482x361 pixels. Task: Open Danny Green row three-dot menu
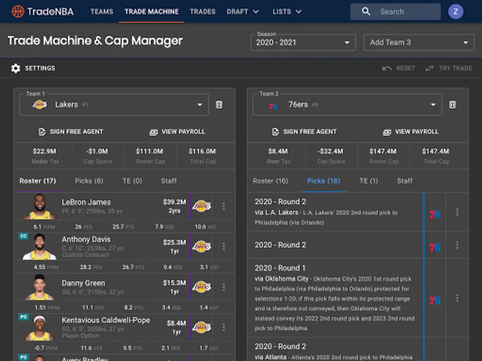point(224,287)
